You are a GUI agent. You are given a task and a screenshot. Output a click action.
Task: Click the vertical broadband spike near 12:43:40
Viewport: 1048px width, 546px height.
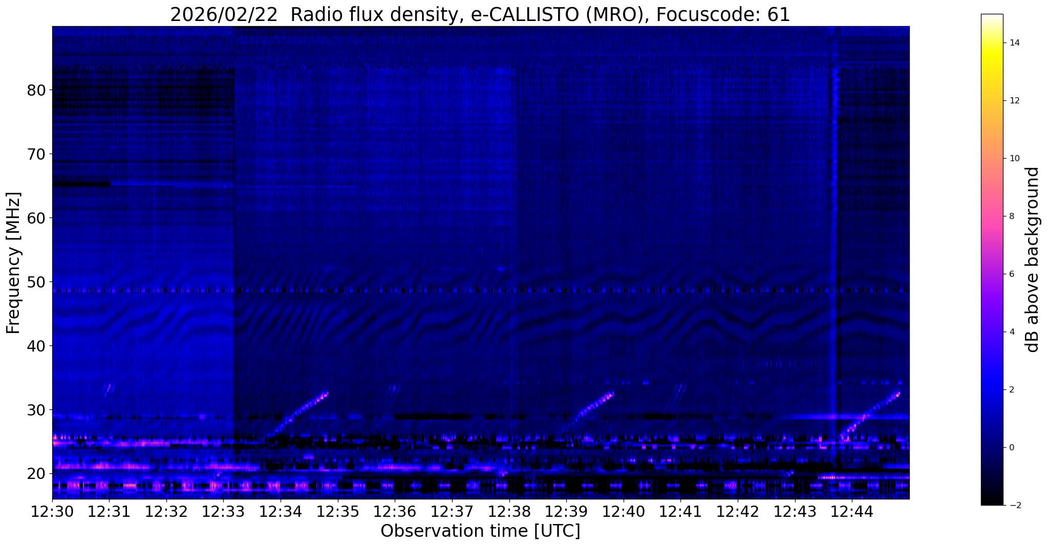[x=835, y=246]
